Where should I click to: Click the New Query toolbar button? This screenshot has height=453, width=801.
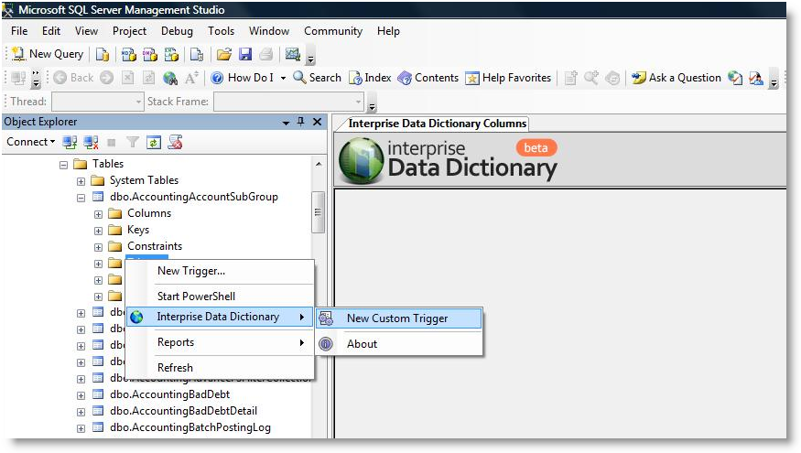tap(48, 54)
